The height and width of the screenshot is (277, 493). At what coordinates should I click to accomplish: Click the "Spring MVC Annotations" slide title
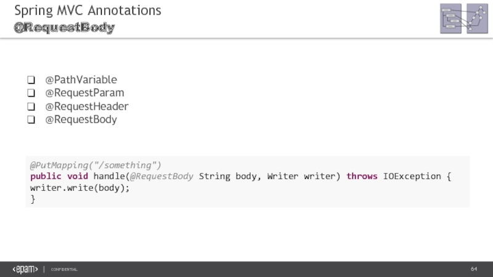tap(88, 10)
